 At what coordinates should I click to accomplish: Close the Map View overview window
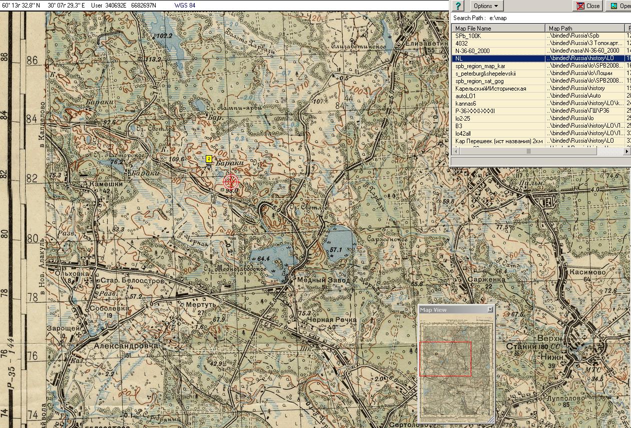click(x=490, y=310)
